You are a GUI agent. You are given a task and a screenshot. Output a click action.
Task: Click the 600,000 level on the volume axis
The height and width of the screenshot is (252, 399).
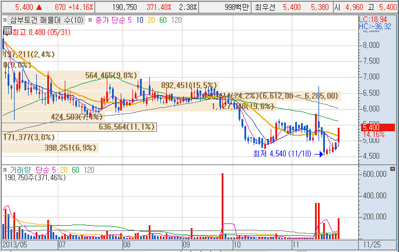[x=374, y=174]
